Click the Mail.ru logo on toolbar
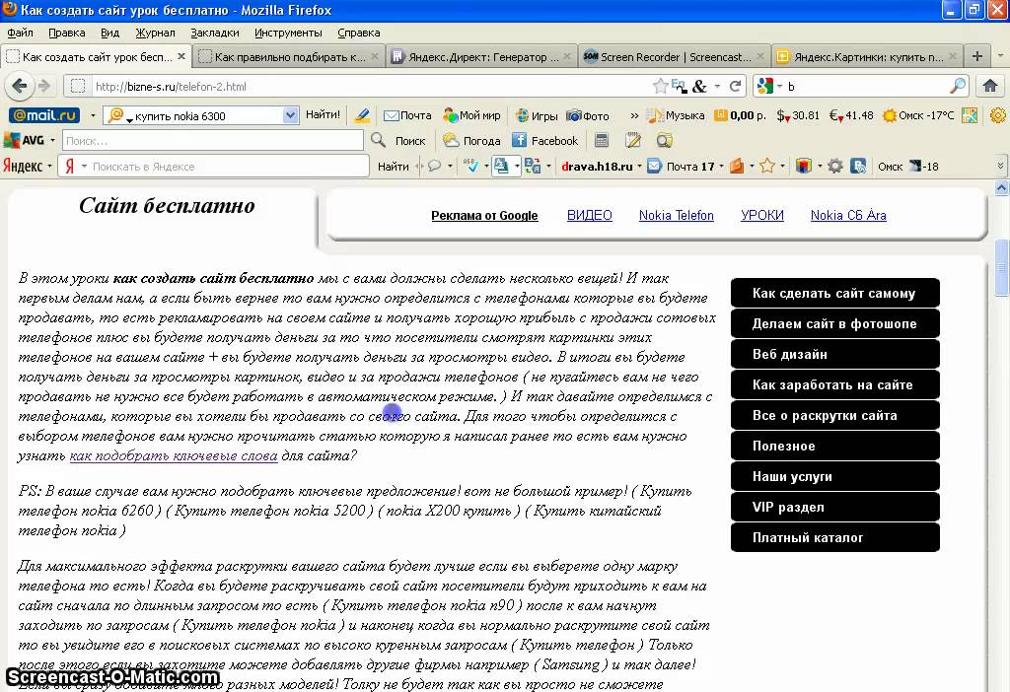1010x692 pixels. (43, 115)
